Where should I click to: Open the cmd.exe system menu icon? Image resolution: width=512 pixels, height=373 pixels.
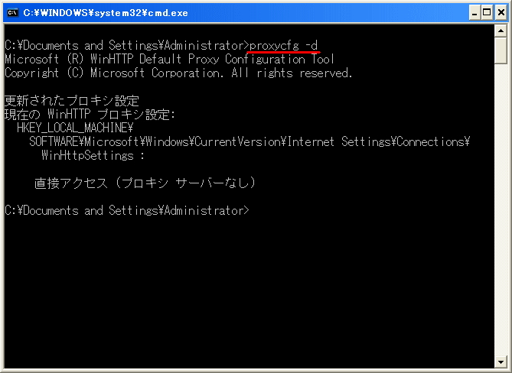click(11, 12)
